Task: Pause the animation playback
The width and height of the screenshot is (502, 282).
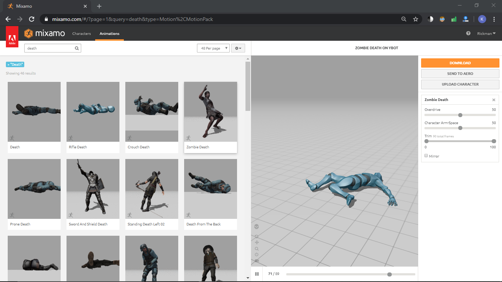Action: (x=257, y=274)
